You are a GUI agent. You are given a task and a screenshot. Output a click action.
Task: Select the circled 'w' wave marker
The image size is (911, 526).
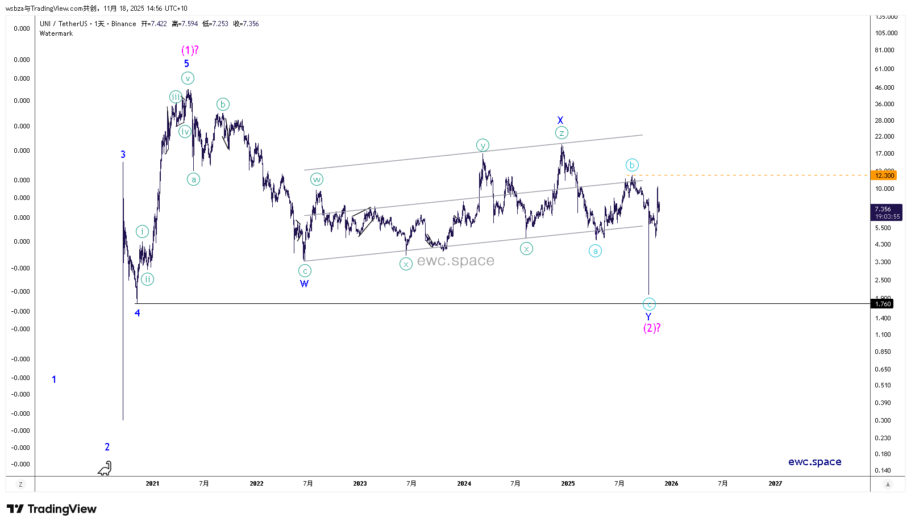[x=317, y=179]
